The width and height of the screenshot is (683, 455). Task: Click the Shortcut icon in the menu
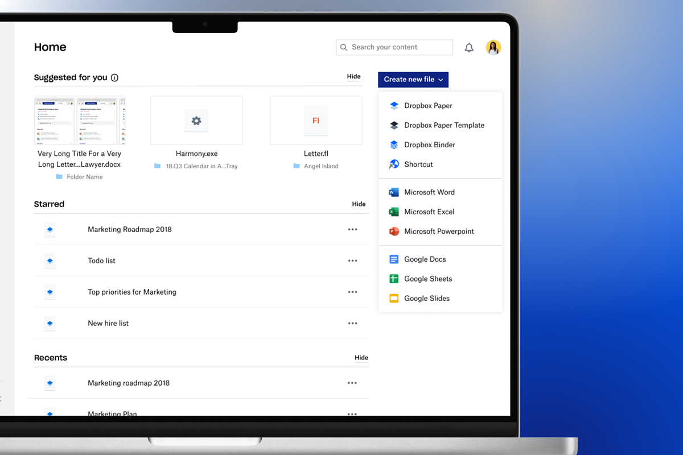pyautogui.click(x=394, y=164)
